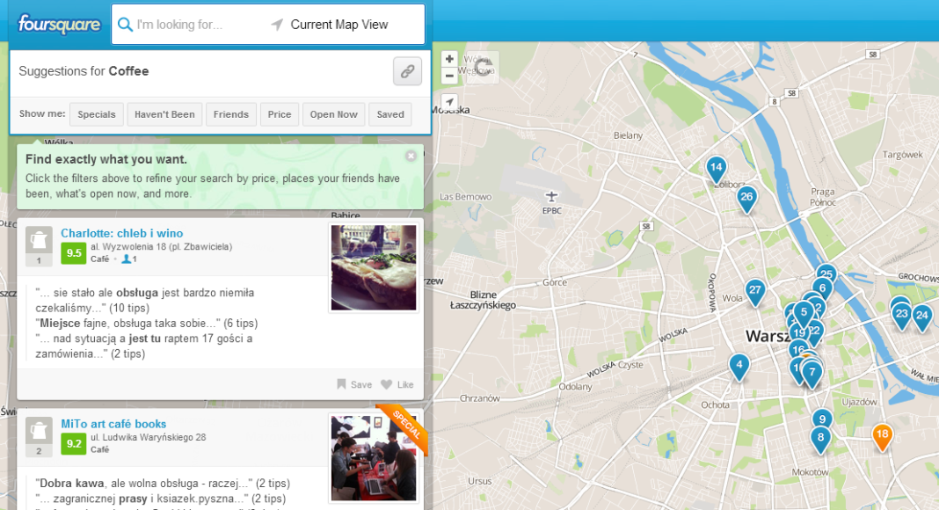This screenshot has width=939, height=510.
Task: Toggle the Specials filter
Action: pos(97,114)
